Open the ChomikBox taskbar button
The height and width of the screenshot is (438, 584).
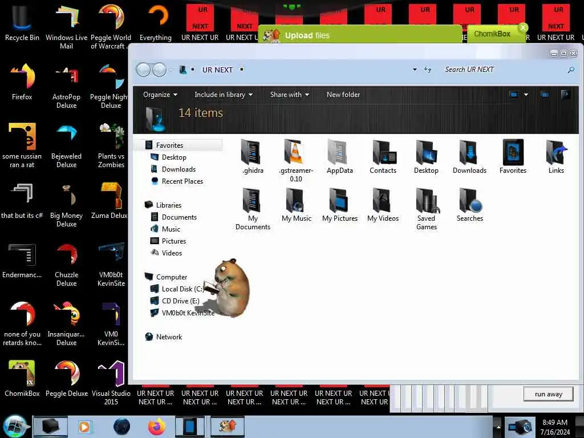pos(227,427)
